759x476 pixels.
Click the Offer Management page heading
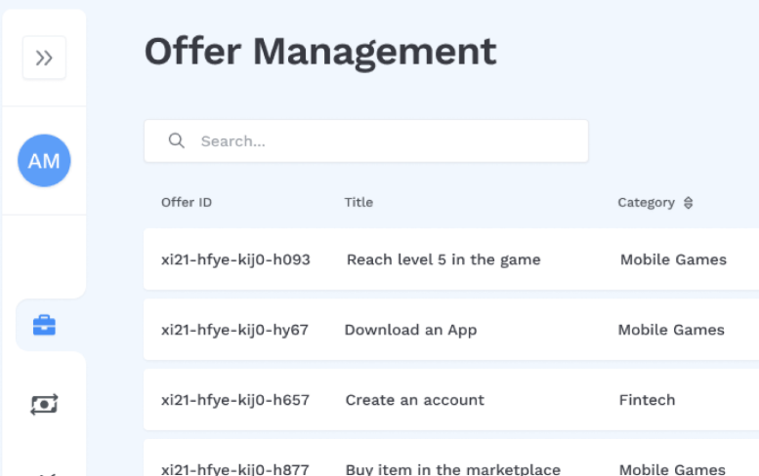point(320,51)
